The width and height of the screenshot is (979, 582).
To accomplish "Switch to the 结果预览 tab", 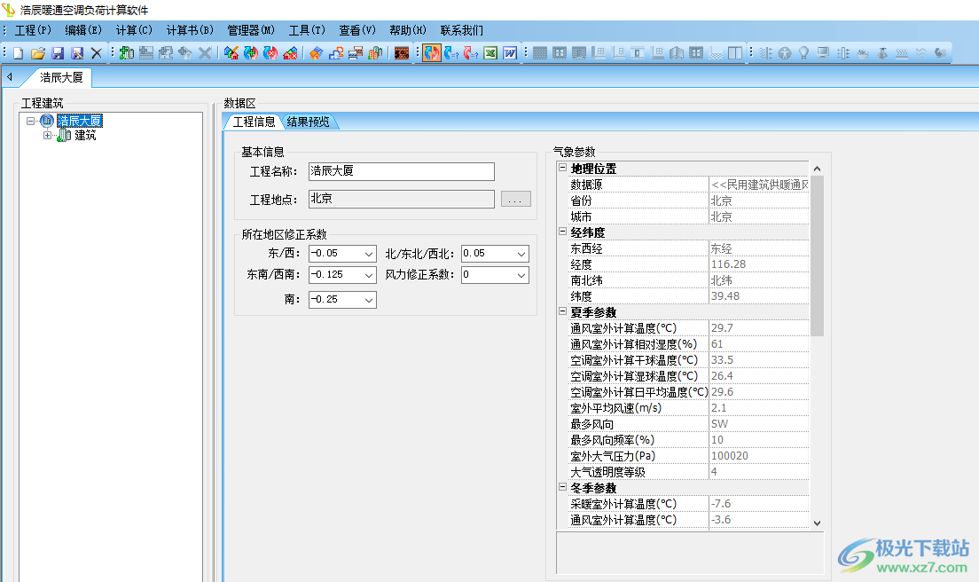I will [x=308, y=122].
